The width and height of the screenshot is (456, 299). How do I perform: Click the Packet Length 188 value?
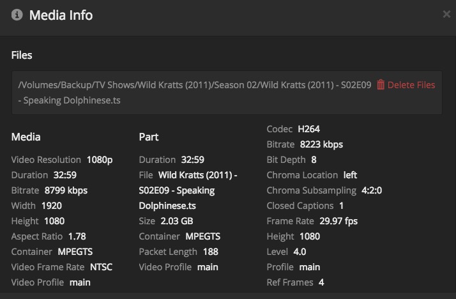pos(211,252)
